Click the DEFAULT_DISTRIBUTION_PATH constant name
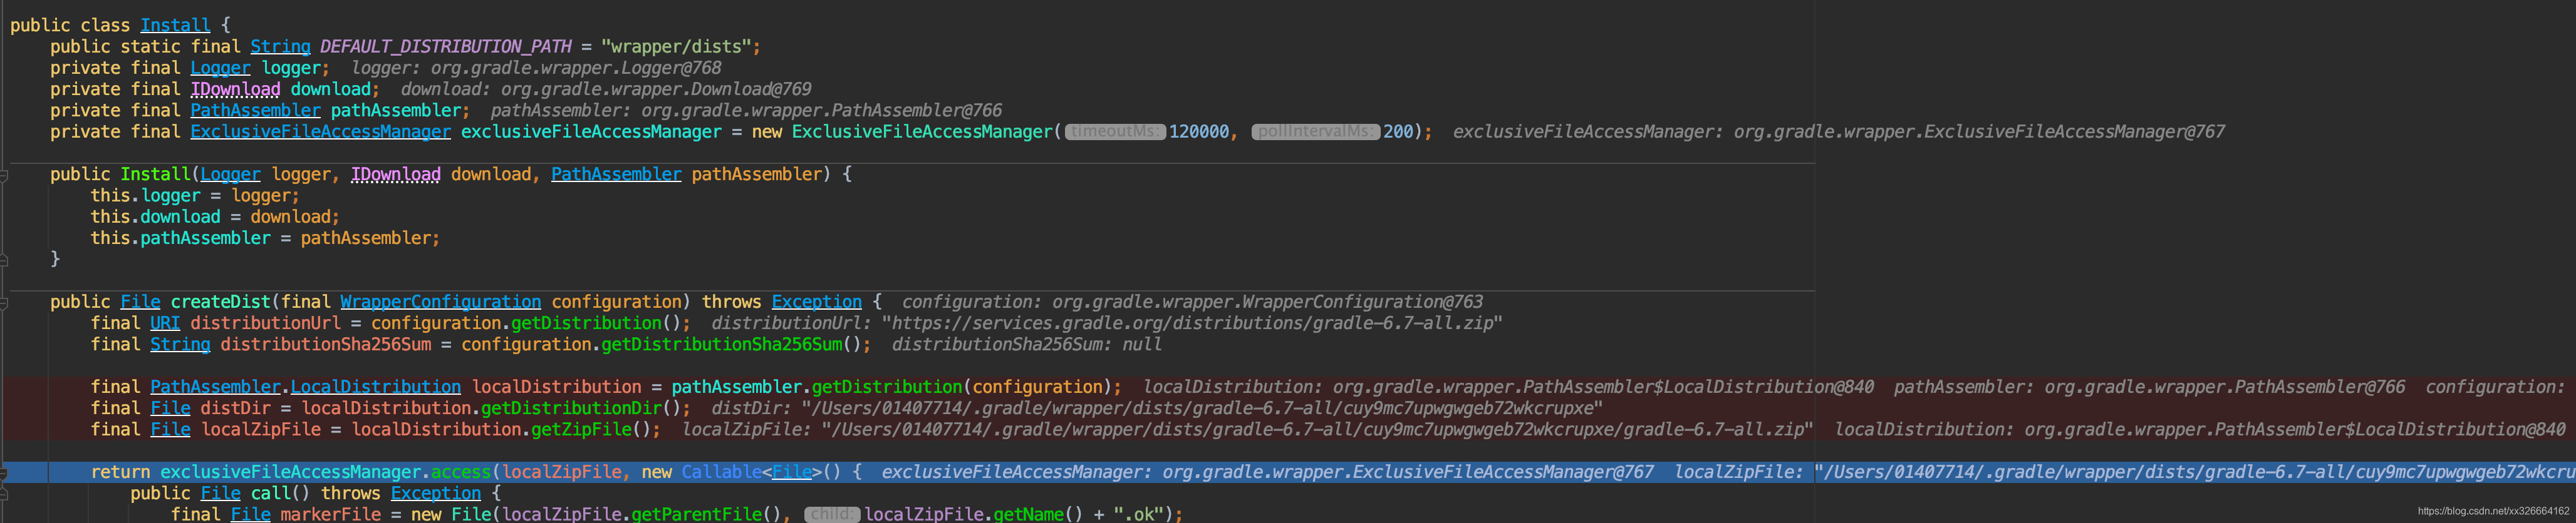The width and height of the screenshot is (2576, 523). coord(446,47)
